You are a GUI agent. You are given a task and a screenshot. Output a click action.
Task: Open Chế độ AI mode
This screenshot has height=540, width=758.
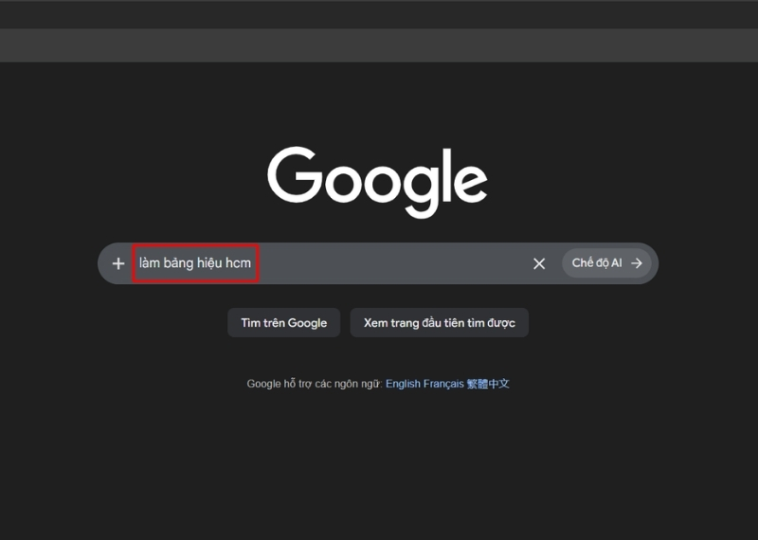(x=597, y=263)
